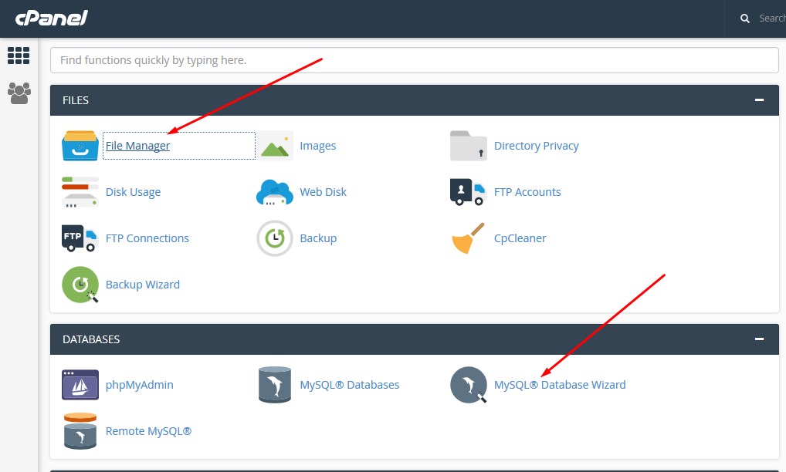Open the Web Disk link
The width and height of the screenshot is (786, 472).
323,192
